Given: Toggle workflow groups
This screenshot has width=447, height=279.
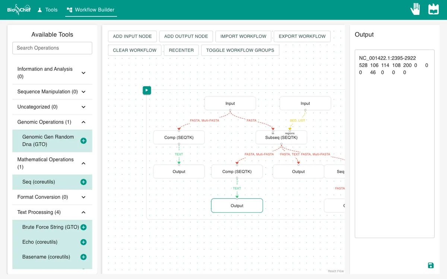Looking at the screenshot, I should coord(240,50).
